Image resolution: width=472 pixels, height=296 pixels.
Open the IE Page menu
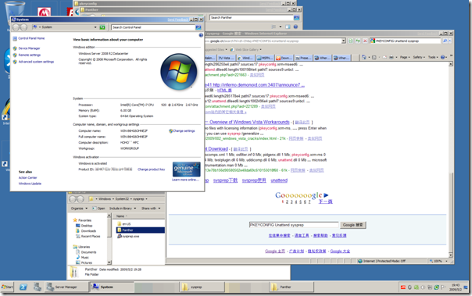(404, 57)
